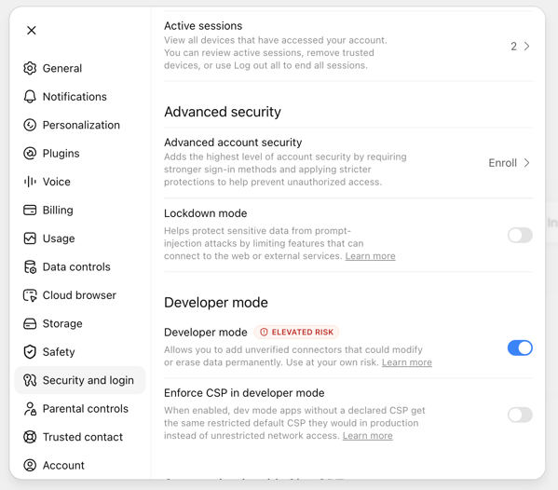
Task: Open the Personalization settings section
Action: (x=80, y=125)
